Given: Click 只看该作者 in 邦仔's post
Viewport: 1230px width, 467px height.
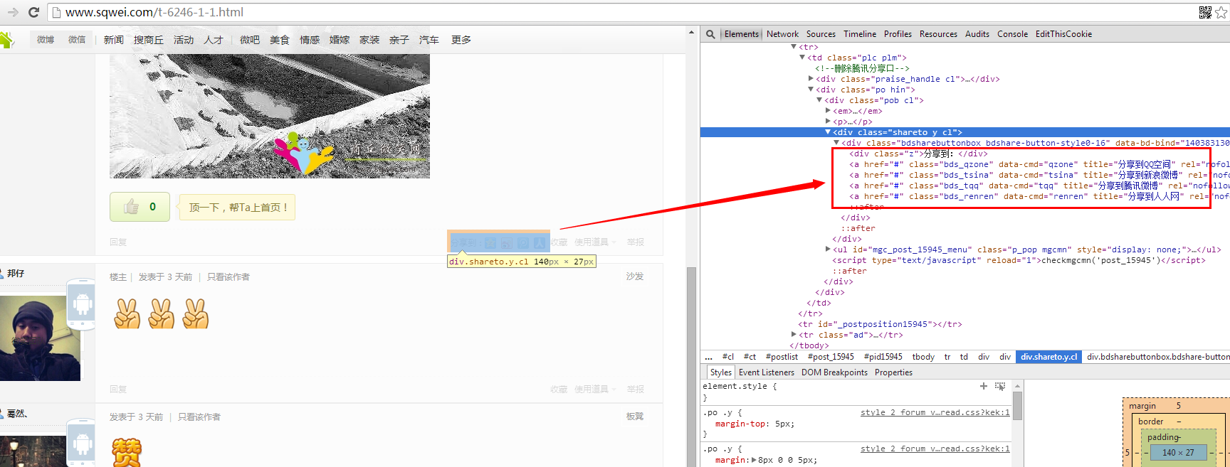Looking at the screenshot, I should [228, 277].
